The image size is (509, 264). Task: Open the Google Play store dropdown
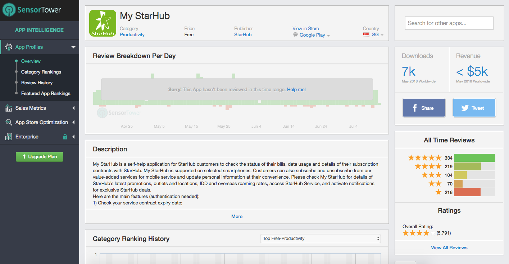click(312, 35)
